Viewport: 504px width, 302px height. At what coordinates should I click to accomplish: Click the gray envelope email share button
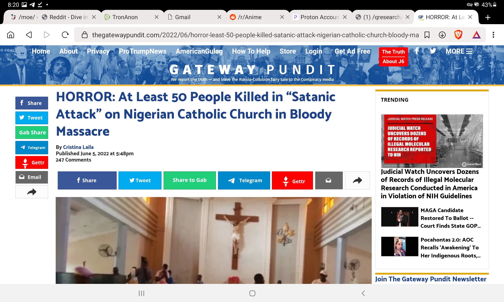329,180
